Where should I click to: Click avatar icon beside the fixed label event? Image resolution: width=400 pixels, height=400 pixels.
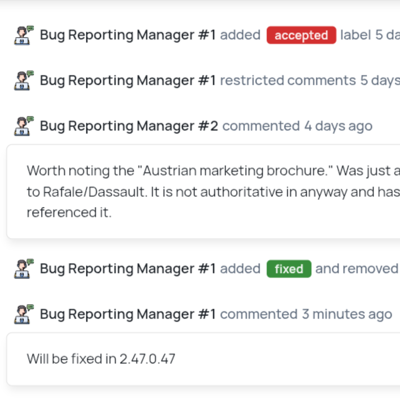tap(24, 269)
